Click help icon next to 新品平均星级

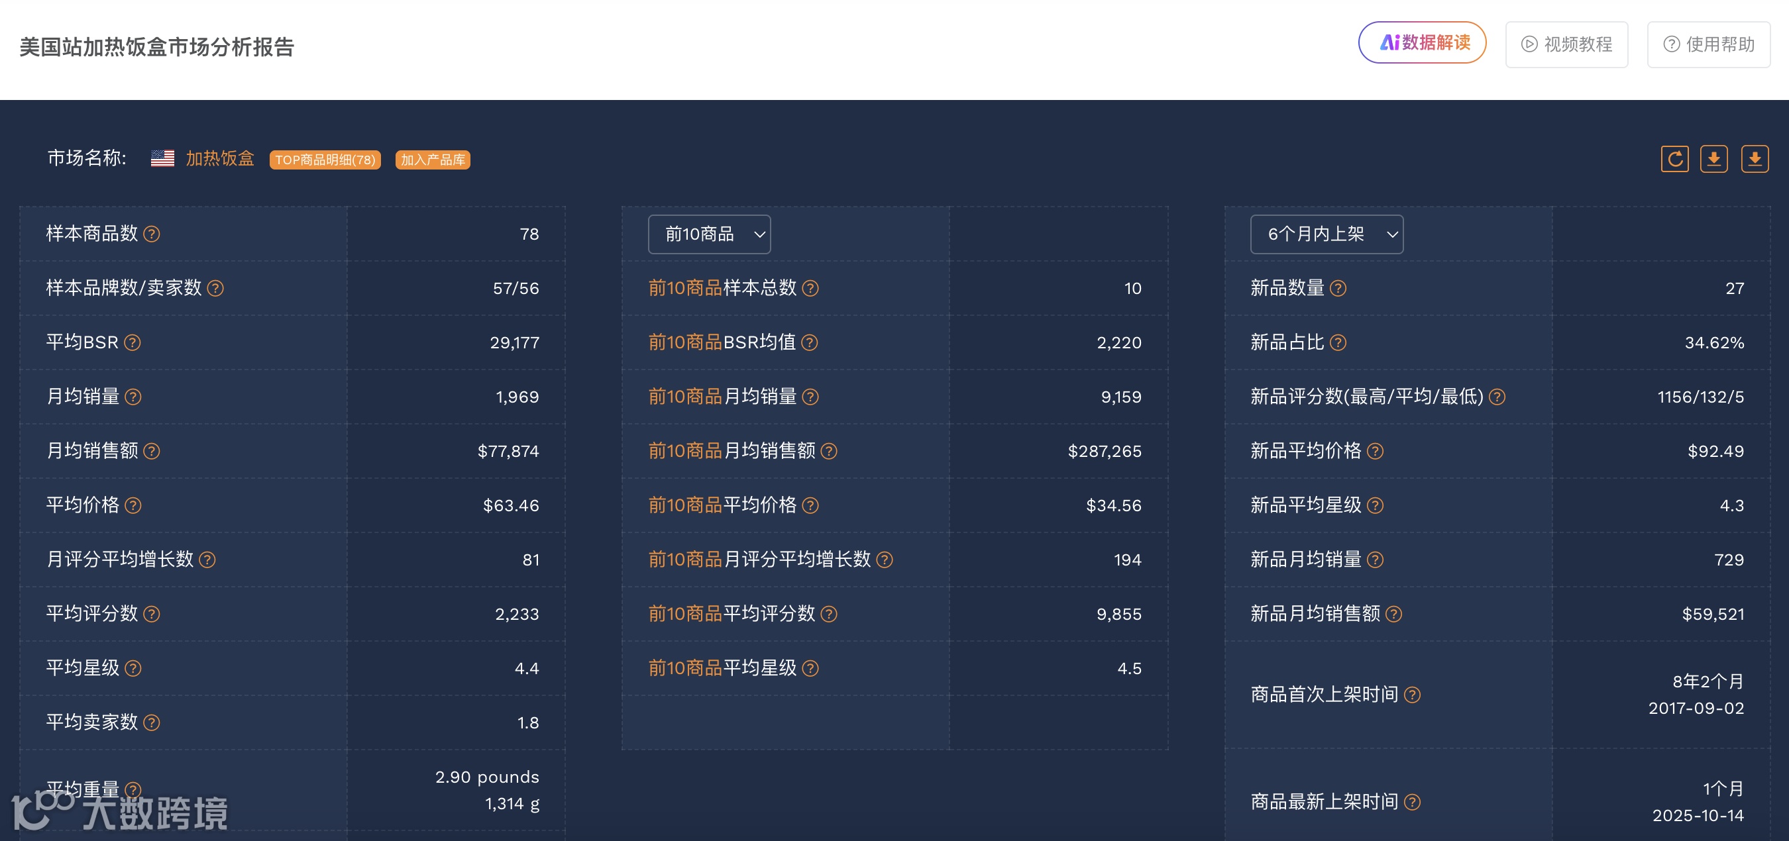[1375, 505]
